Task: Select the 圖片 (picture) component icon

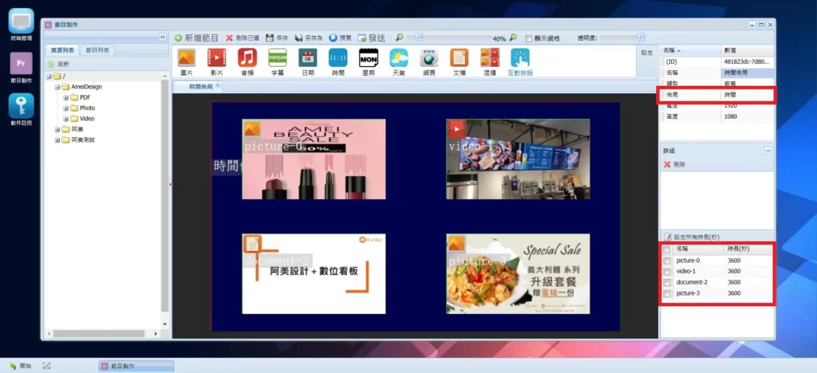Action: (x=186, y=59)
